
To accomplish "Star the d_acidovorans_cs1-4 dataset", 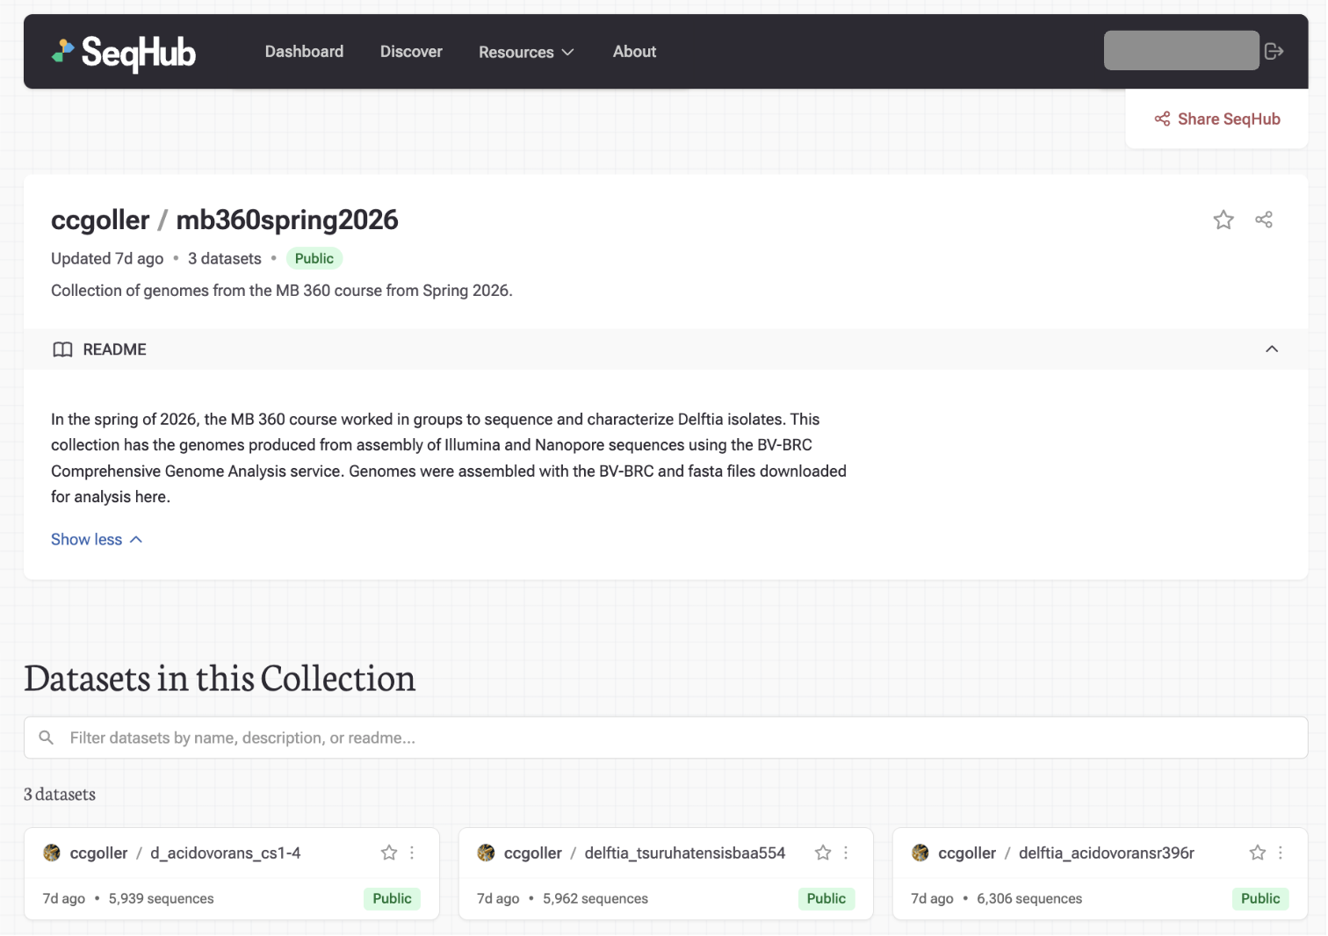I will click(389, 853).
